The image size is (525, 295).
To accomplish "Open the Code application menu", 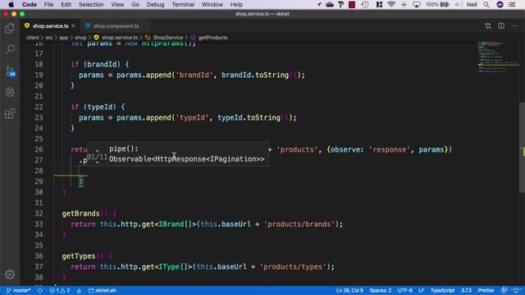I will tap(30, 4).
